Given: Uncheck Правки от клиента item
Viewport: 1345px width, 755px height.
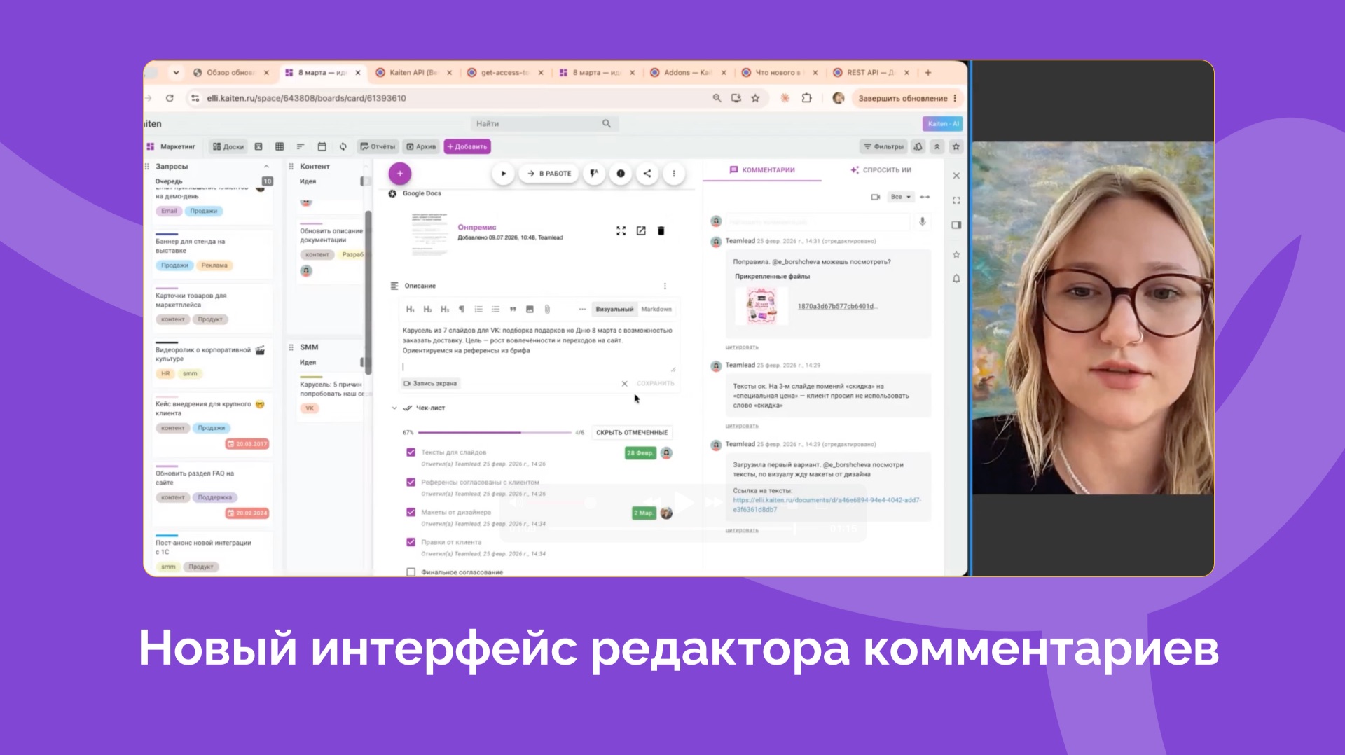Looking at the screenshot, I should (411, 542).
